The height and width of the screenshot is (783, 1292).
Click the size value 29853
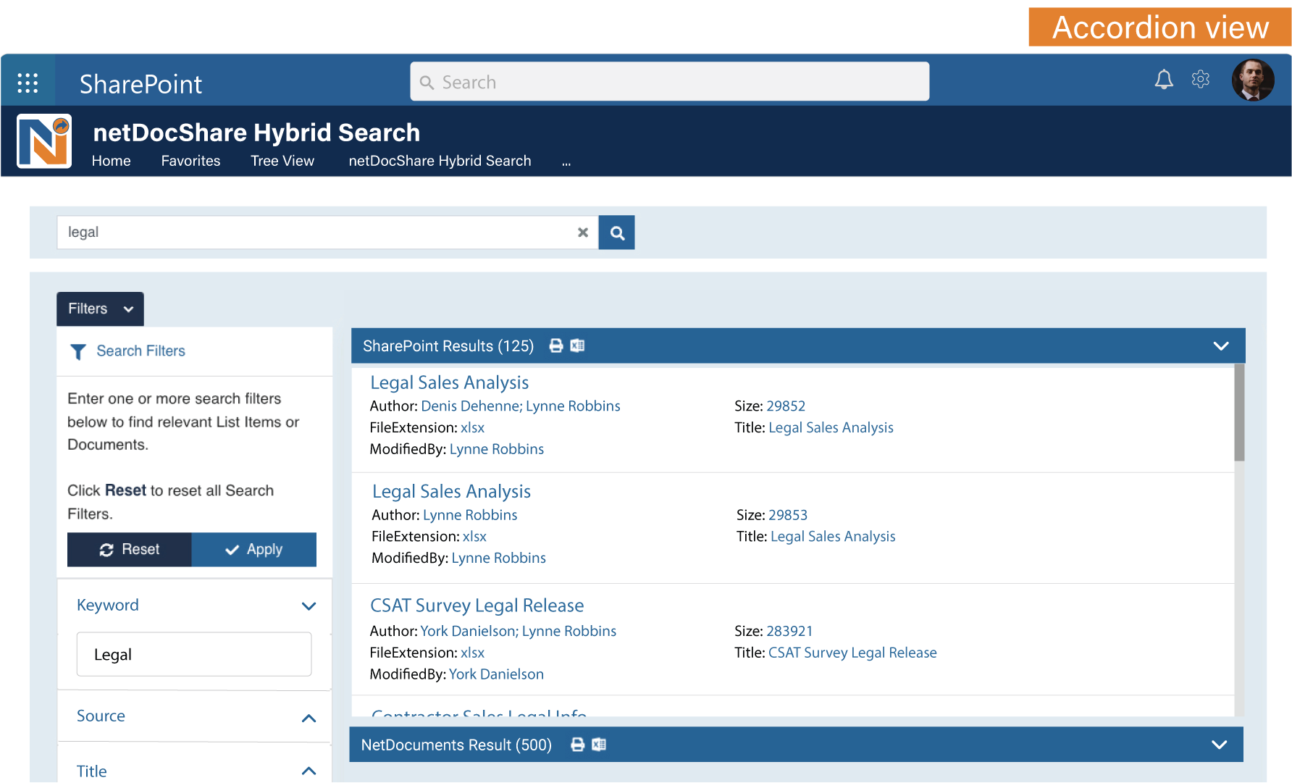pyautogui.click(x=788, y=515)
